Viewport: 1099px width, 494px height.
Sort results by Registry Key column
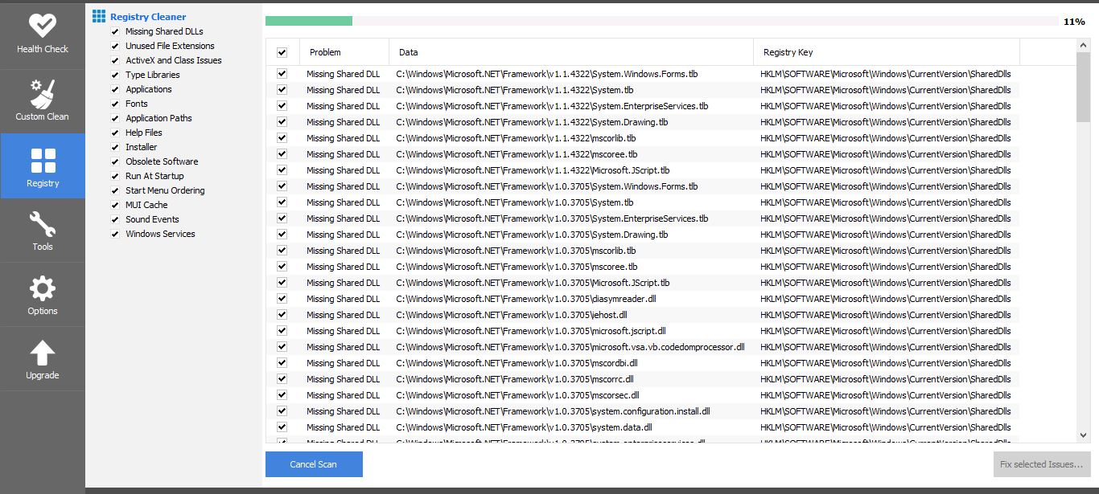tap(788, 52)
